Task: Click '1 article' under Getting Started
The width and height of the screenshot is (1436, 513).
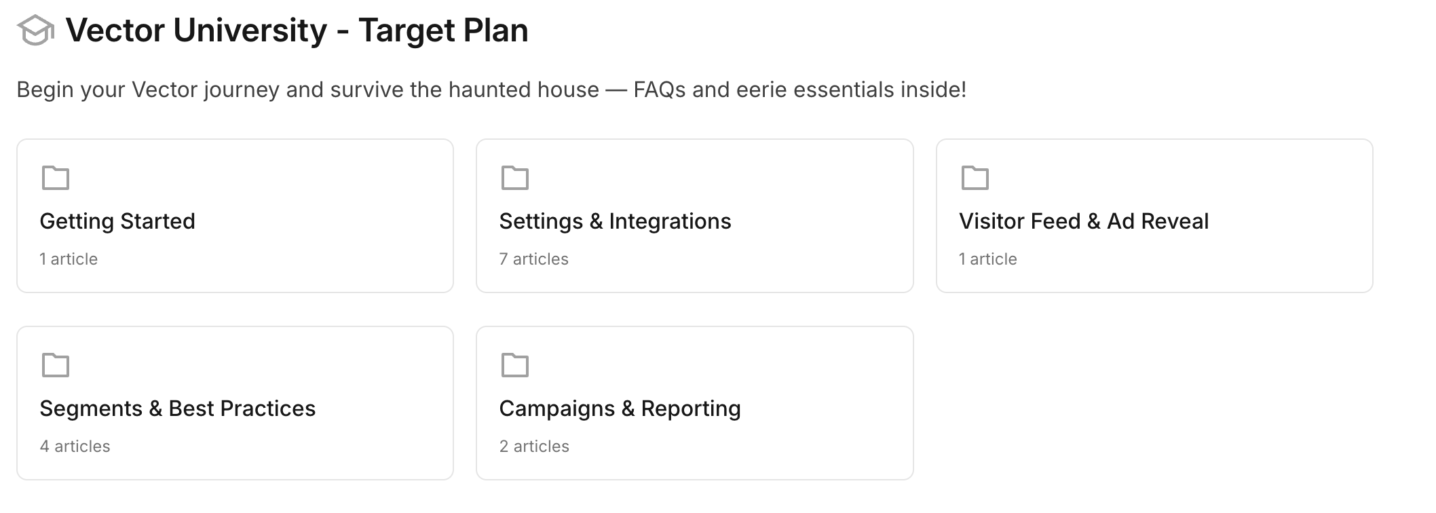Action: 69,259
